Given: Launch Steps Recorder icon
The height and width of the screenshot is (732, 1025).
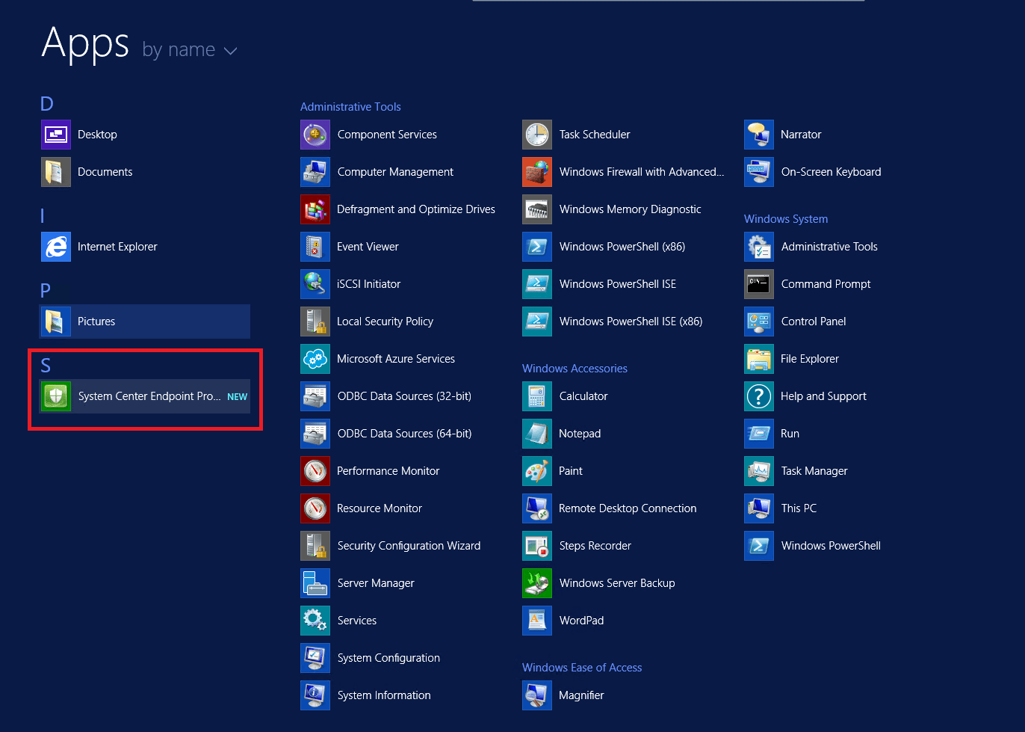Looking at the screenshot, I should click(x=537, y=546).
